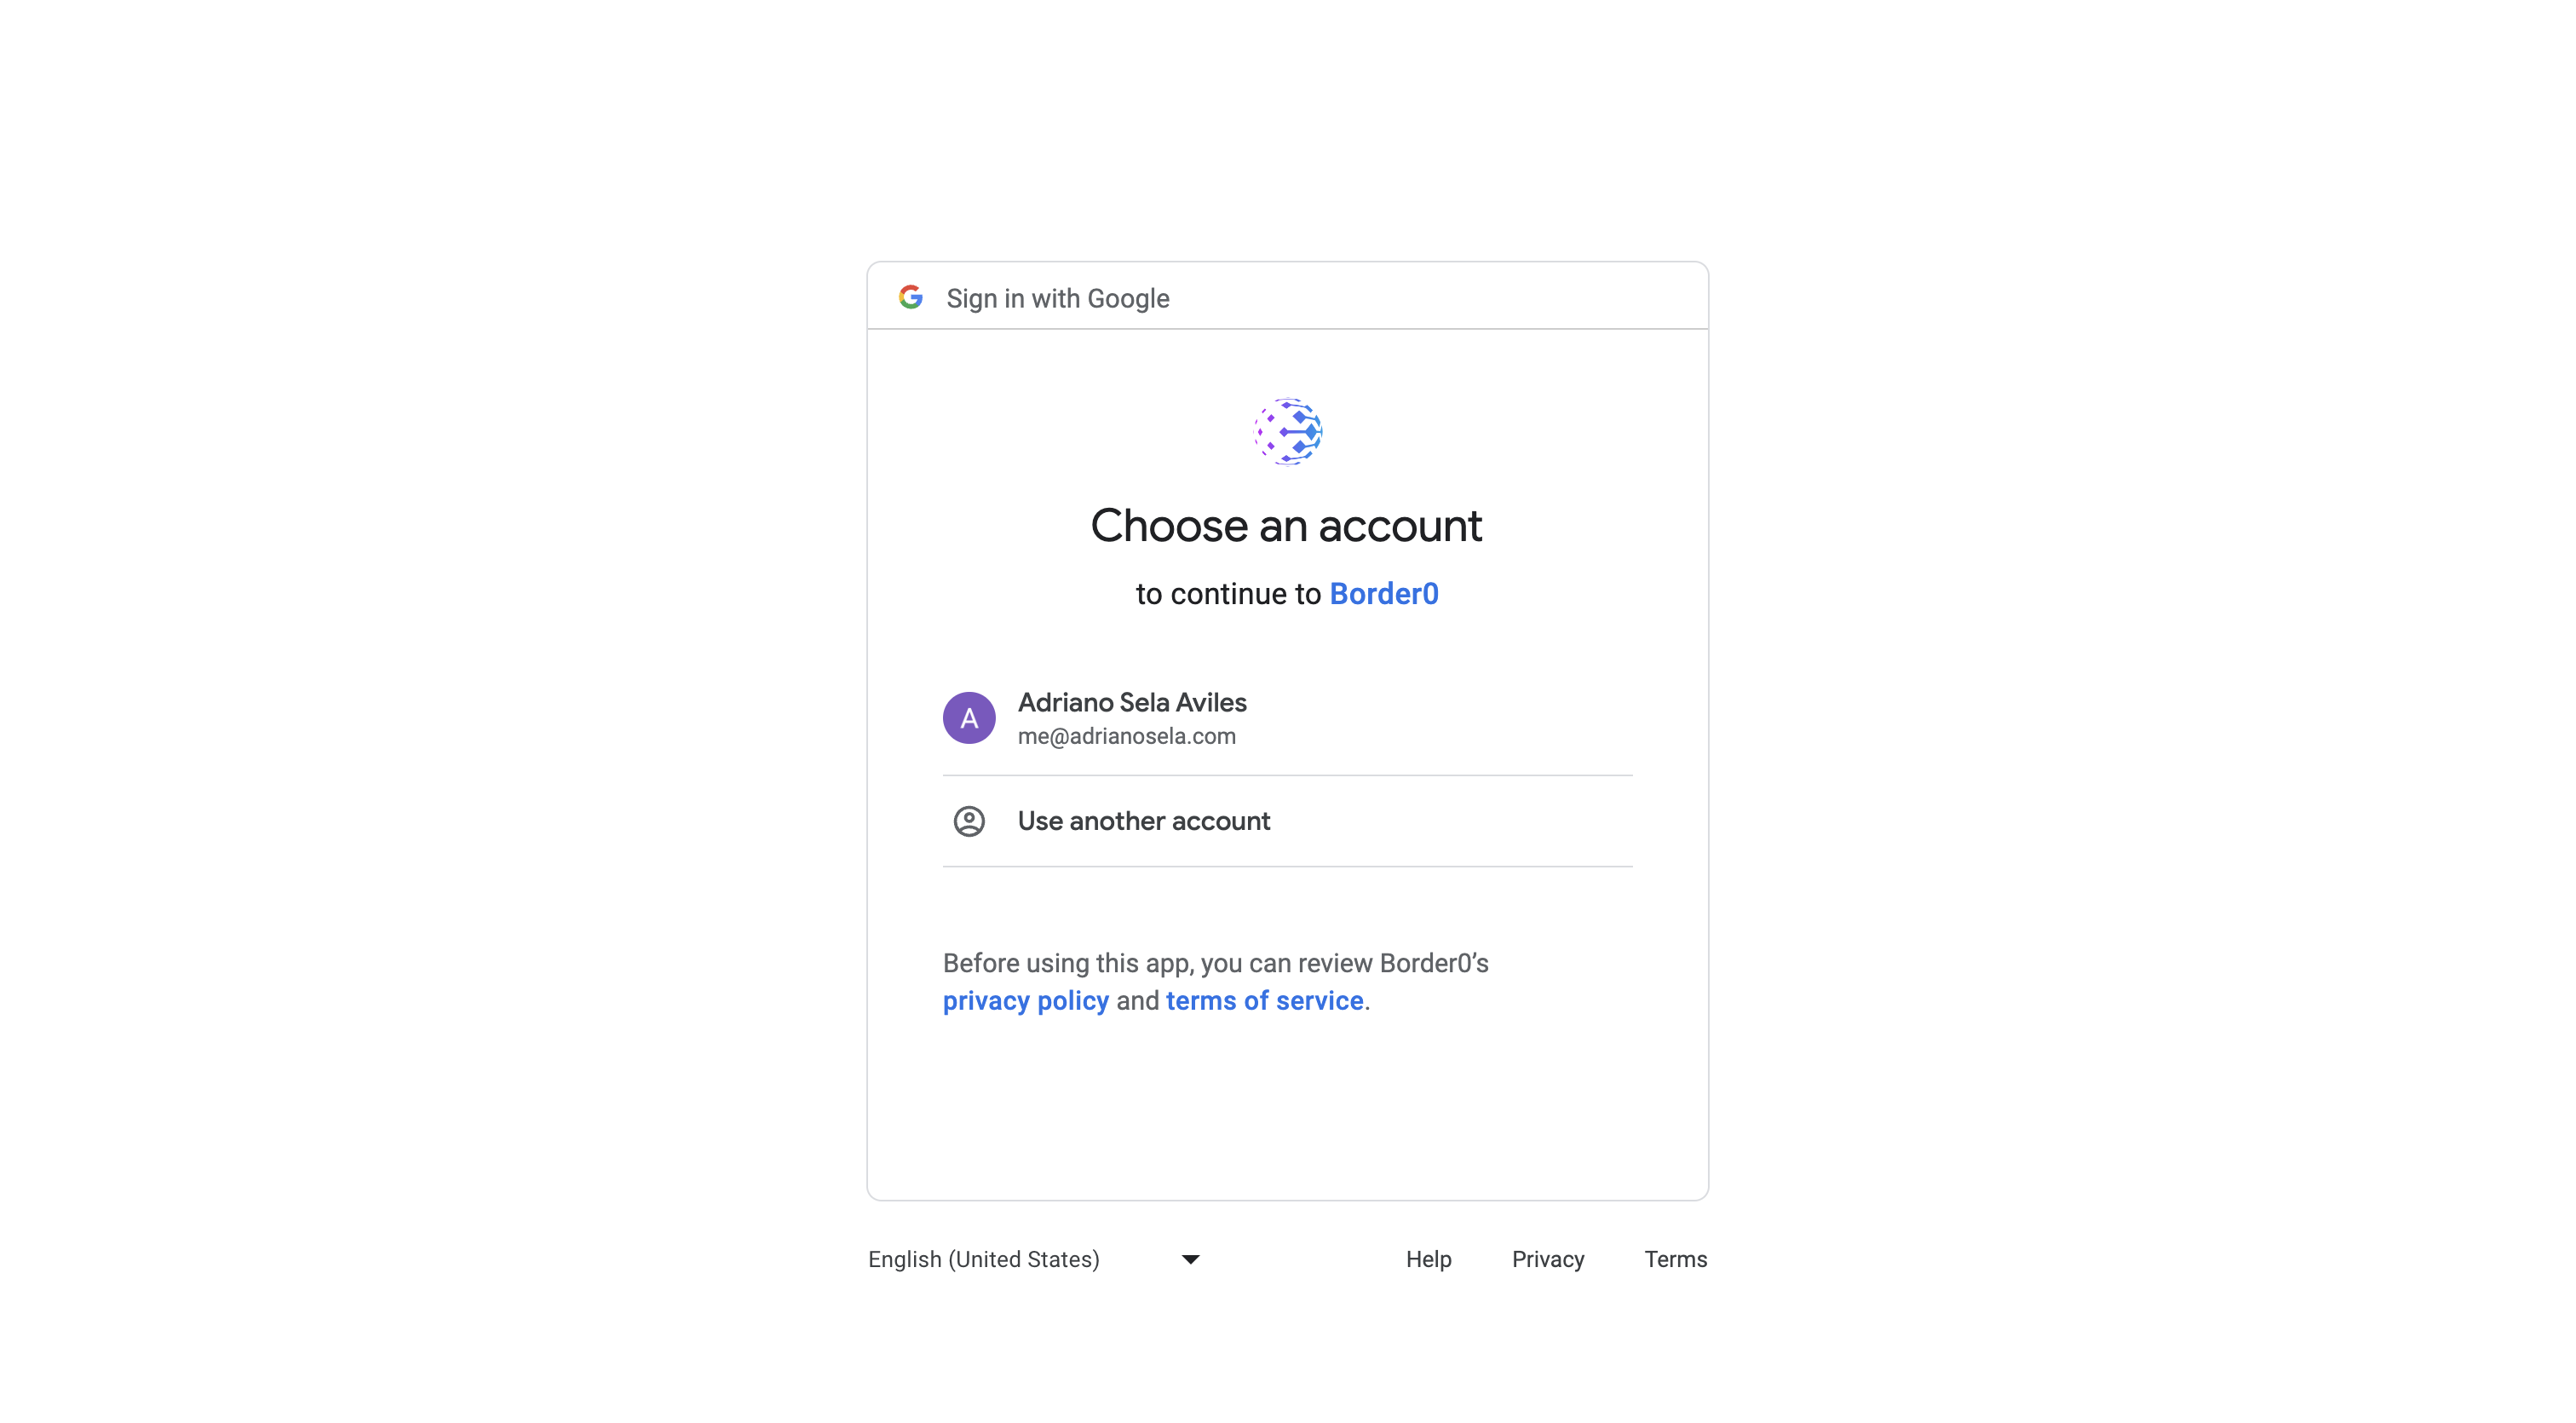The height and width of the screenshot is (1423, 2576).
Task: Open the Border0 terms of service link
Action: (x=1264, y=1000)
